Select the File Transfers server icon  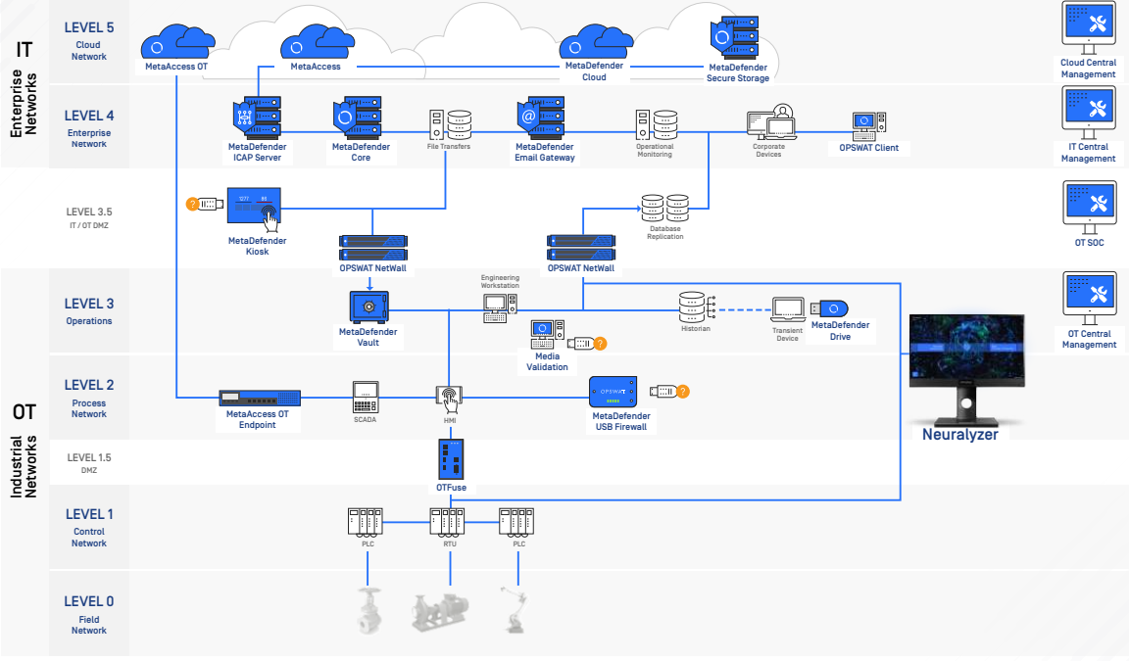coord(450,125)
